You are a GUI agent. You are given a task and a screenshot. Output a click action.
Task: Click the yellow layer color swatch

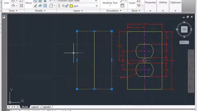coord(71,6)
